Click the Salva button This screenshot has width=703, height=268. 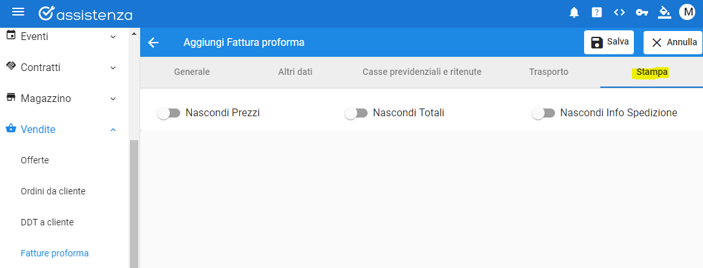[609, 42]
